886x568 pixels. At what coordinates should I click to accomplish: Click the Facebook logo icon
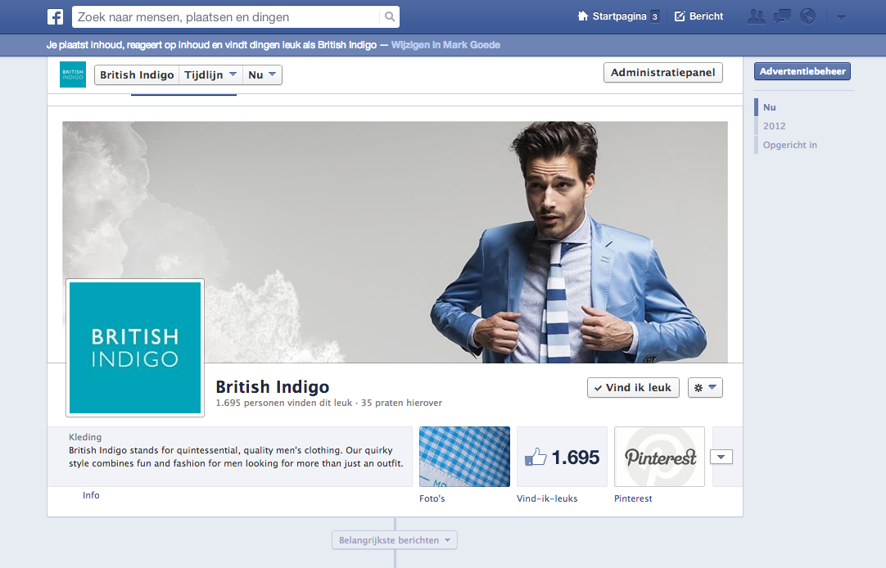(55, 17)
